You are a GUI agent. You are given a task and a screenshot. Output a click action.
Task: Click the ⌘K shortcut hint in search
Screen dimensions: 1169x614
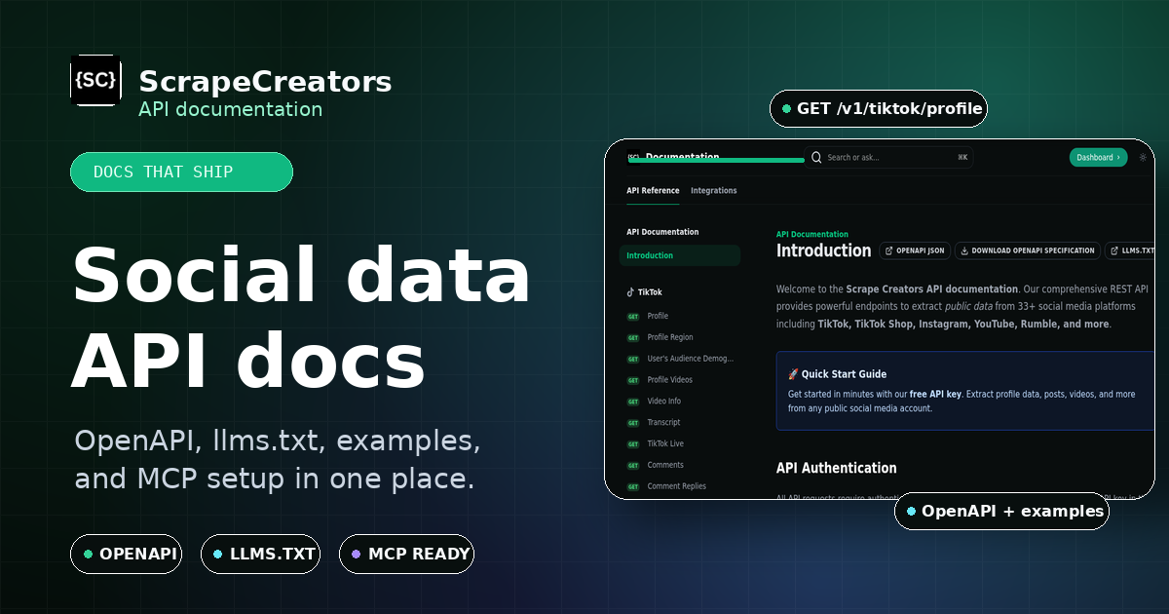[x=962, y=157]
